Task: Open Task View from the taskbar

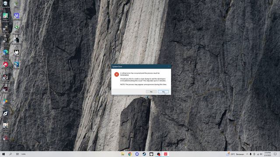Action: pyautogui.click(x=17, y=154)
